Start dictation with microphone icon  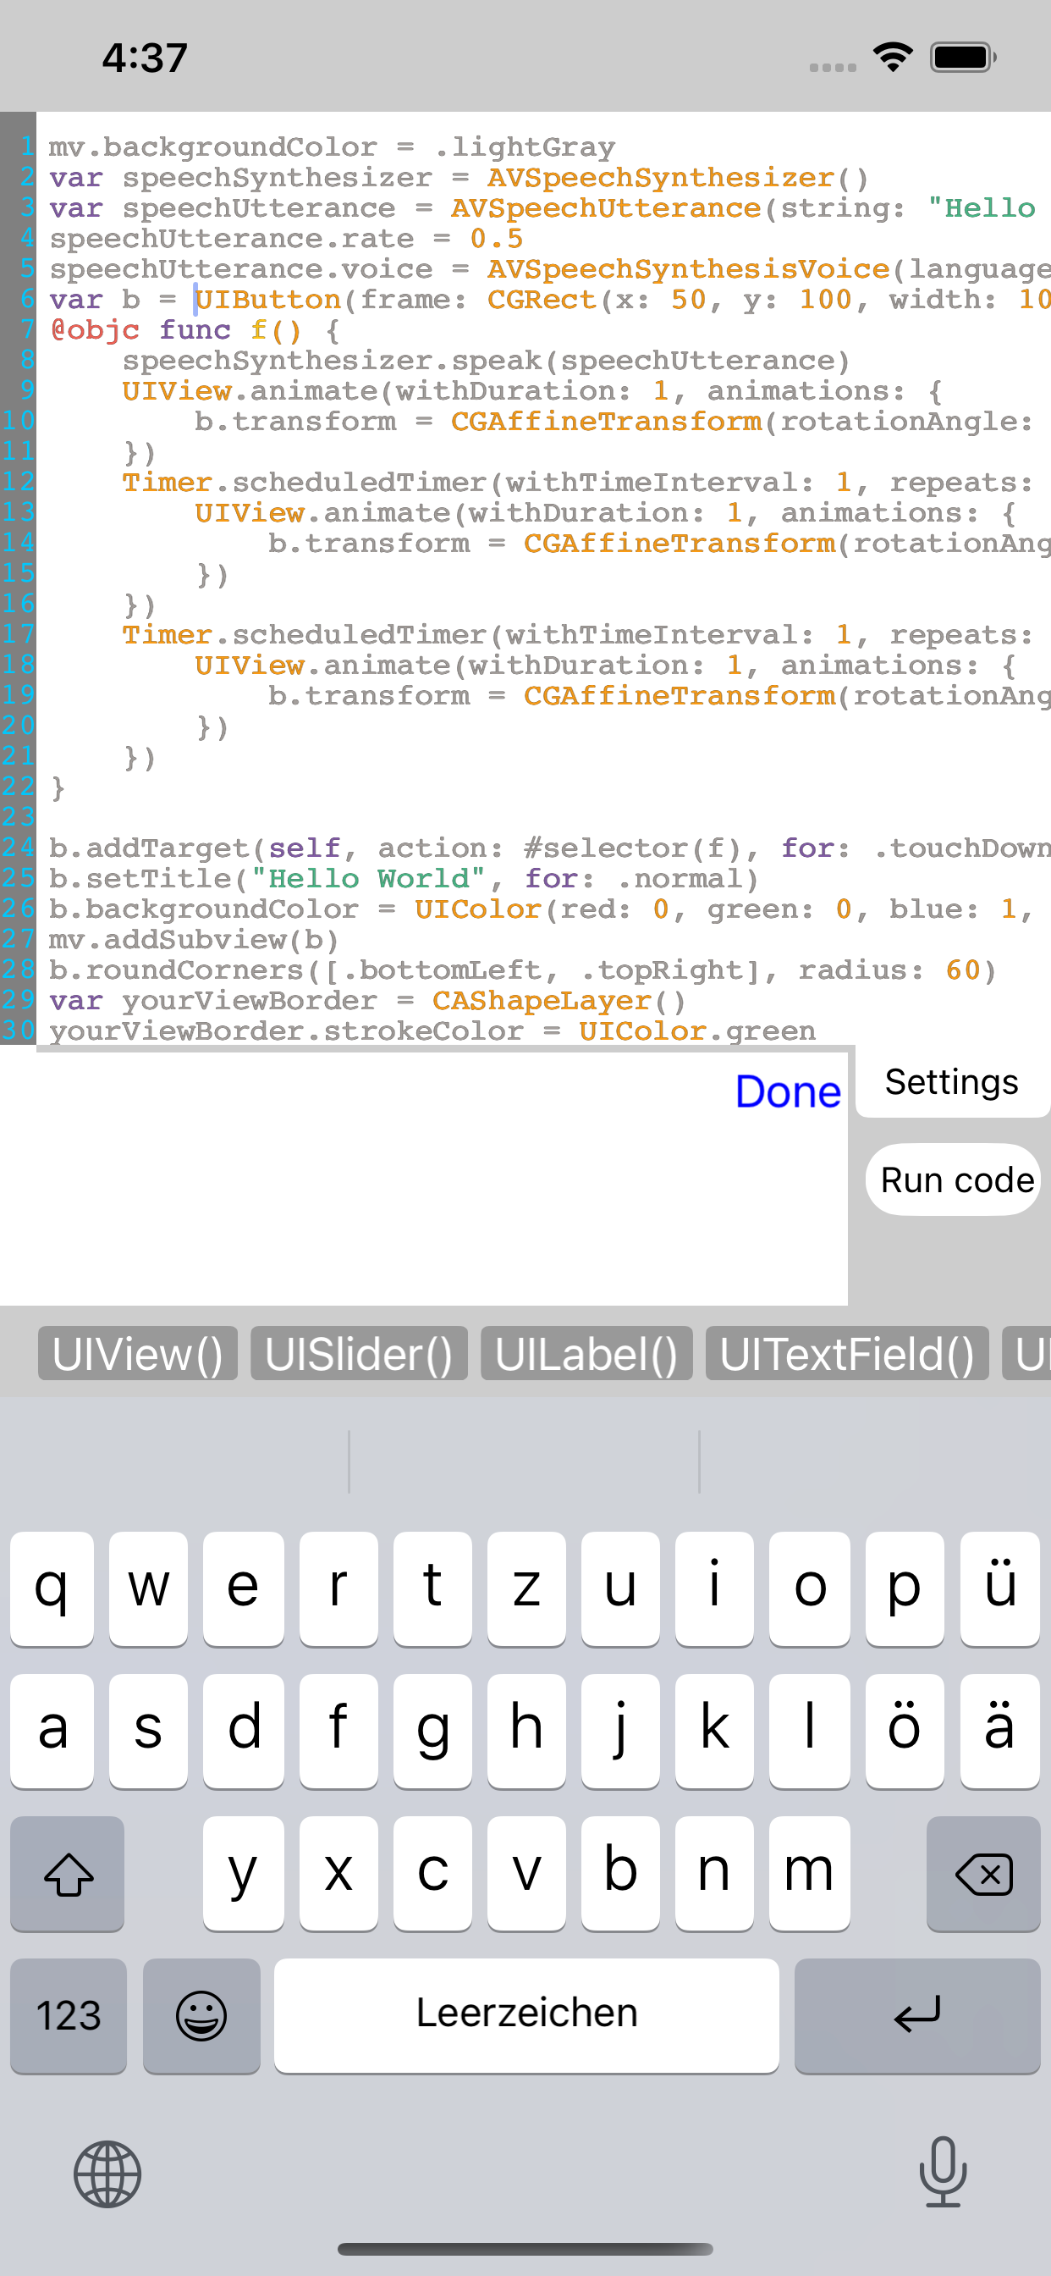[943, 2173]
